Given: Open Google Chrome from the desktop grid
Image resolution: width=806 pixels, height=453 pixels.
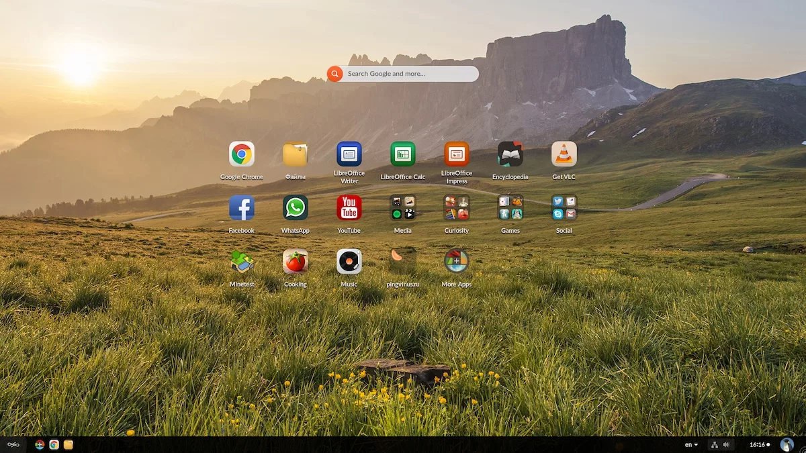Looking at the screenshot, I should (242, 154).
